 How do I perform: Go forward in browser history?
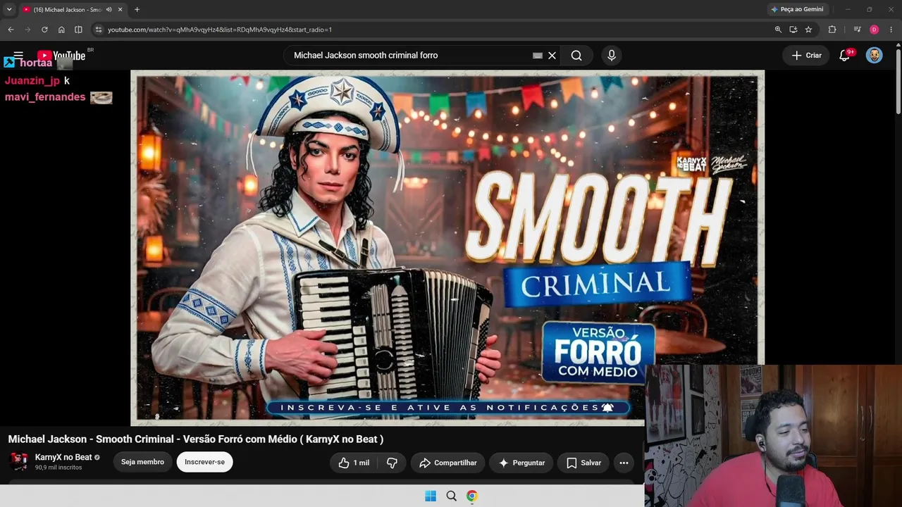click(x=27, y=30)
